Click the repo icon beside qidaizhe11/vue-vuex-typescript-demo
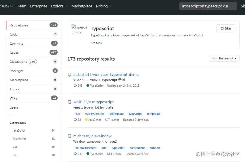This screenshot has width=245, height=162. 70,75
